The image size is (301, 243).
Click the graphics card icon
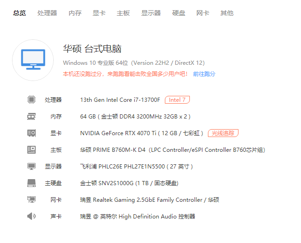31,133
